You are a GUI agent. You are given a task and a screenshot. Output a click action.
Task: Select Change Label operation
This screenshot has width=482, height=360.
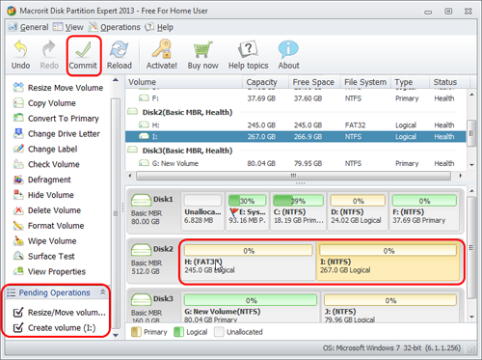[45, 149]
